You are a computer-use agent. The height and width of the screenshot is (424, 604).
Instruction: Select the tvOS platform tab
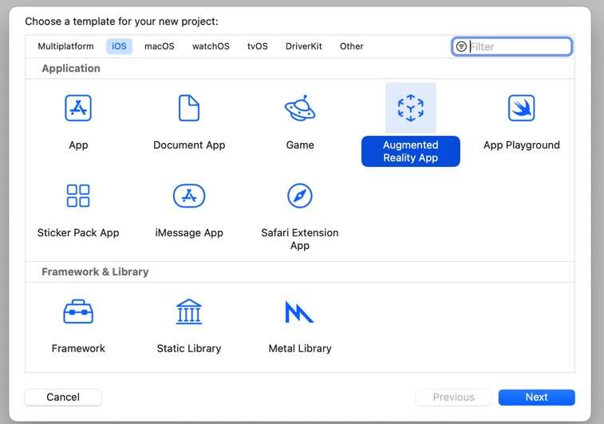coord(257,46)
